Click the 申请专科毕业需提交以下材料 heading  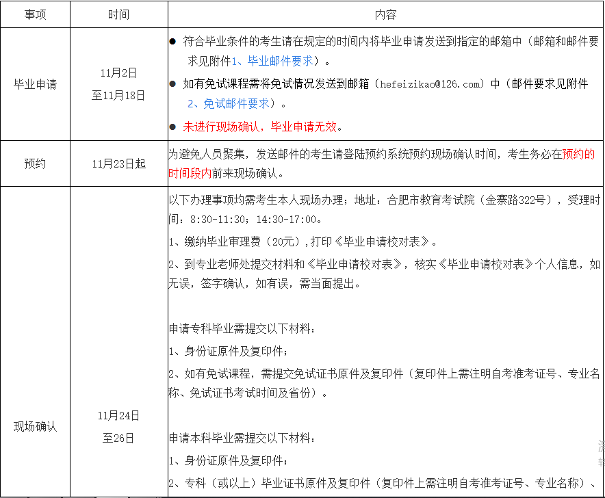pyautogui.click(x=242, y=329)
